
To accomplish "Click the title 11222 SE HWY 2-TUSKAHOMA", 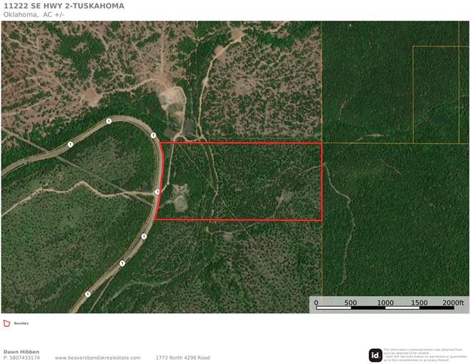I will coord(63,6).
